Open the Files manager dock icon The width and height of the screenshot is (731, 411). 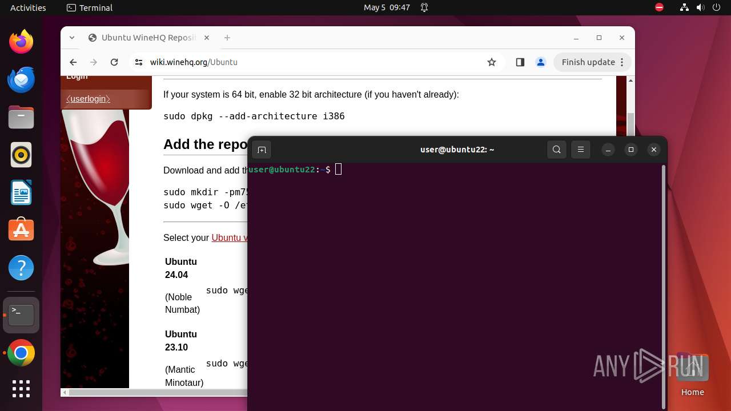[x=21, y=117]
